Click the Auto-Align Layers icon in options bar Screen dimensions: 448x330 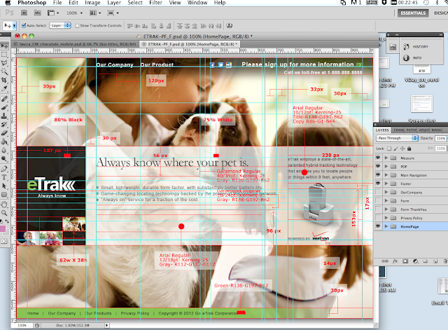(229, 26)
